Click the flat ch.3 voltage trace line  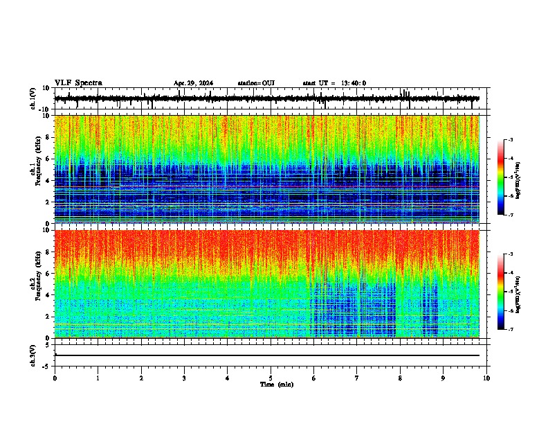[267, 355]
